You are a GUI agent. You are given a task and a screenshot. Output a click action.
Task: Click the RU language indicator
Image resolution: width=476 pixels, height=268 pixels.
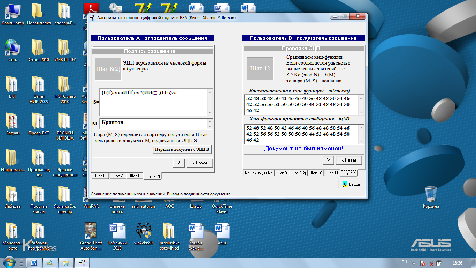click(404, 262)
